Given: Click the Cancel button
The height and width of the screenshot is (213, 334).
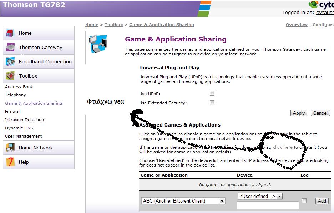Looking at the screenshot, I should pyautogui.click(x=320, y=113).
